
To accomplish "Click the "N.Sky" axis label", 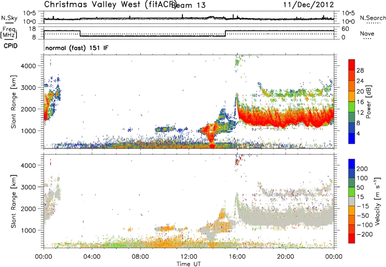I will click(9, 18).
